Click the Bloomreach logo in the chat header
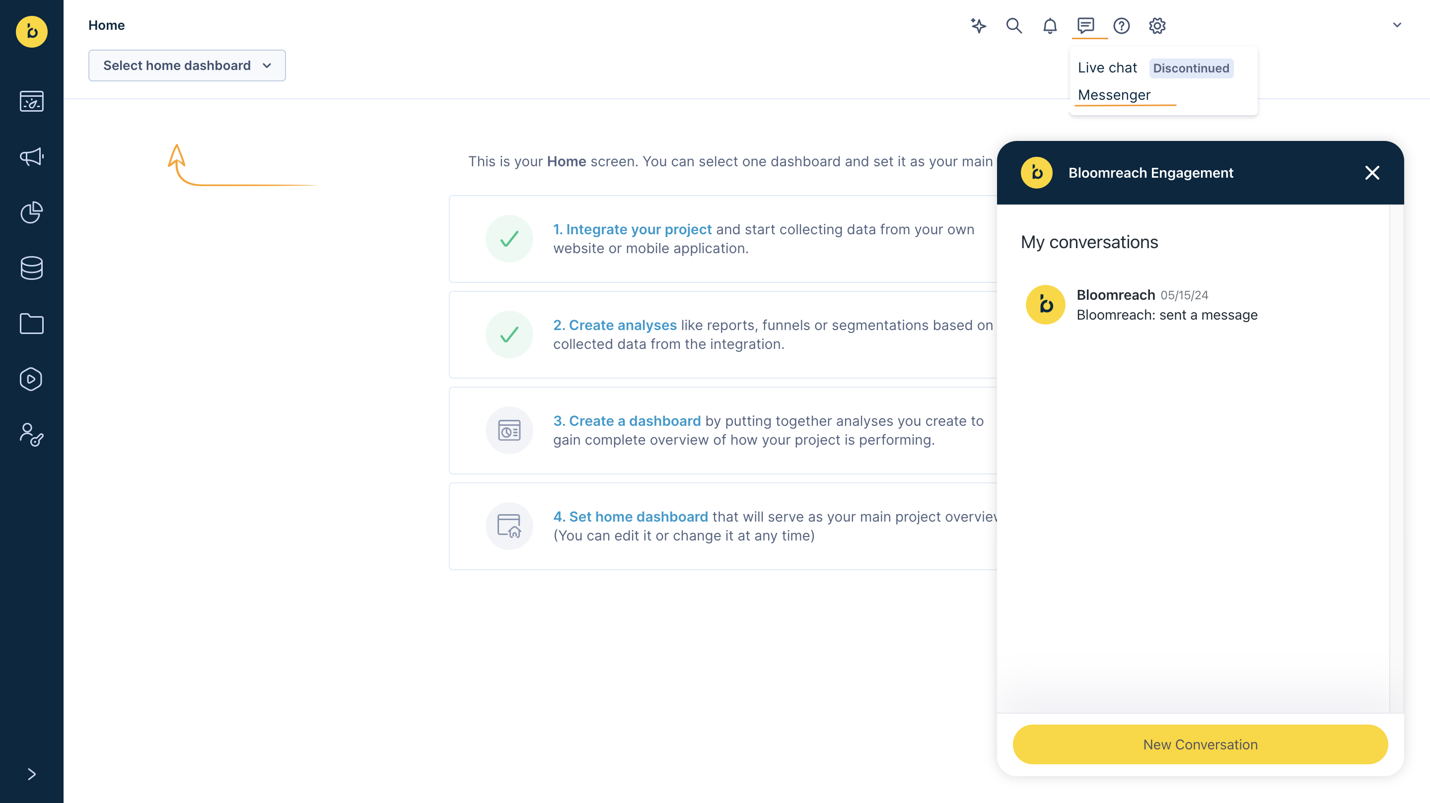1430x803 pixels. pyautogui.click(x=1036, y=173)
